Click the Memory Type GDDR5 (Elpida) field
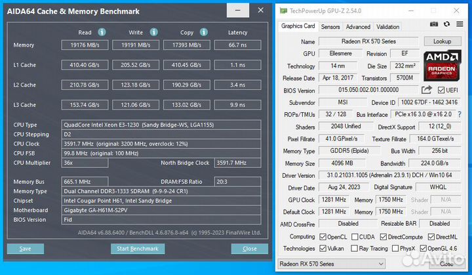The height and width of the screenshot is (275, 472). coord(349,151)
